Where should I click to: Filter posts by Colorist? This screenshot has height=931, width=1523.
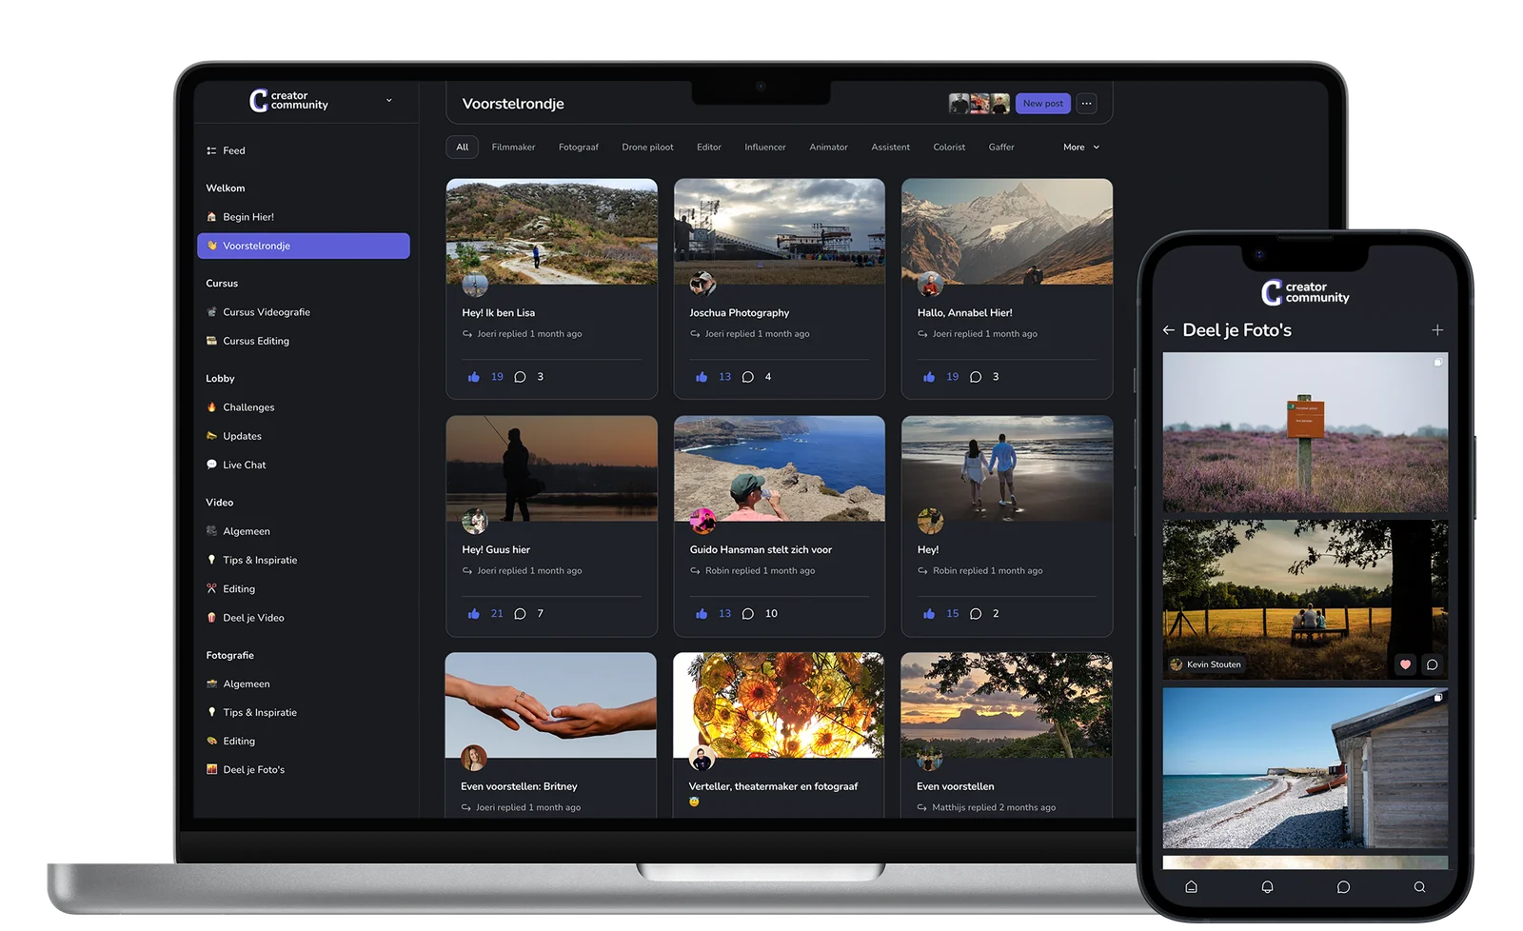tap(949, 148)
